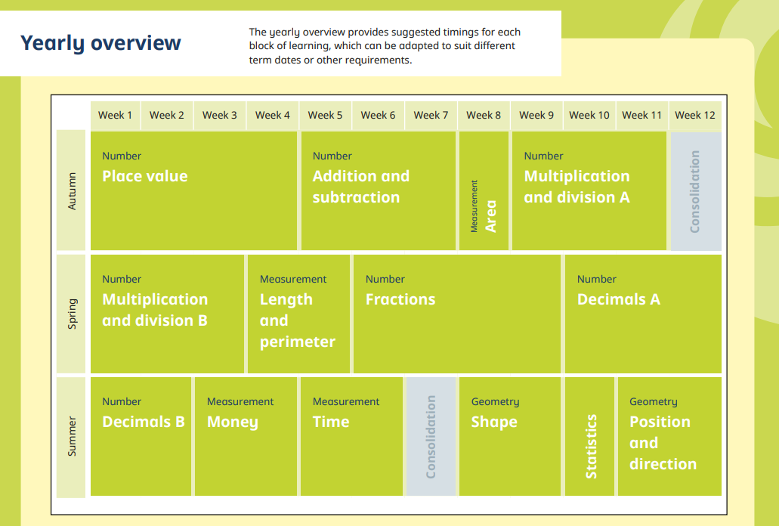The width and height of the screenshot is (779, 526).
Task: Click the Spring term row label
Action: click(x=73, y=313)
